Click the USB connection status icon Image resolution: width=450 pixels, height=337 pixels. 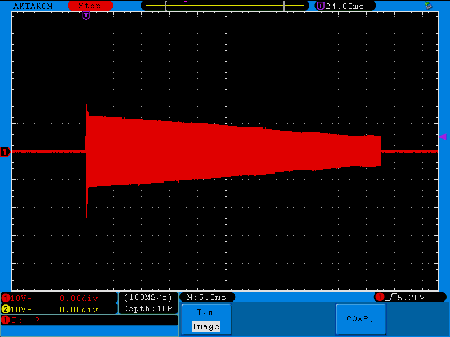[429, 6]
